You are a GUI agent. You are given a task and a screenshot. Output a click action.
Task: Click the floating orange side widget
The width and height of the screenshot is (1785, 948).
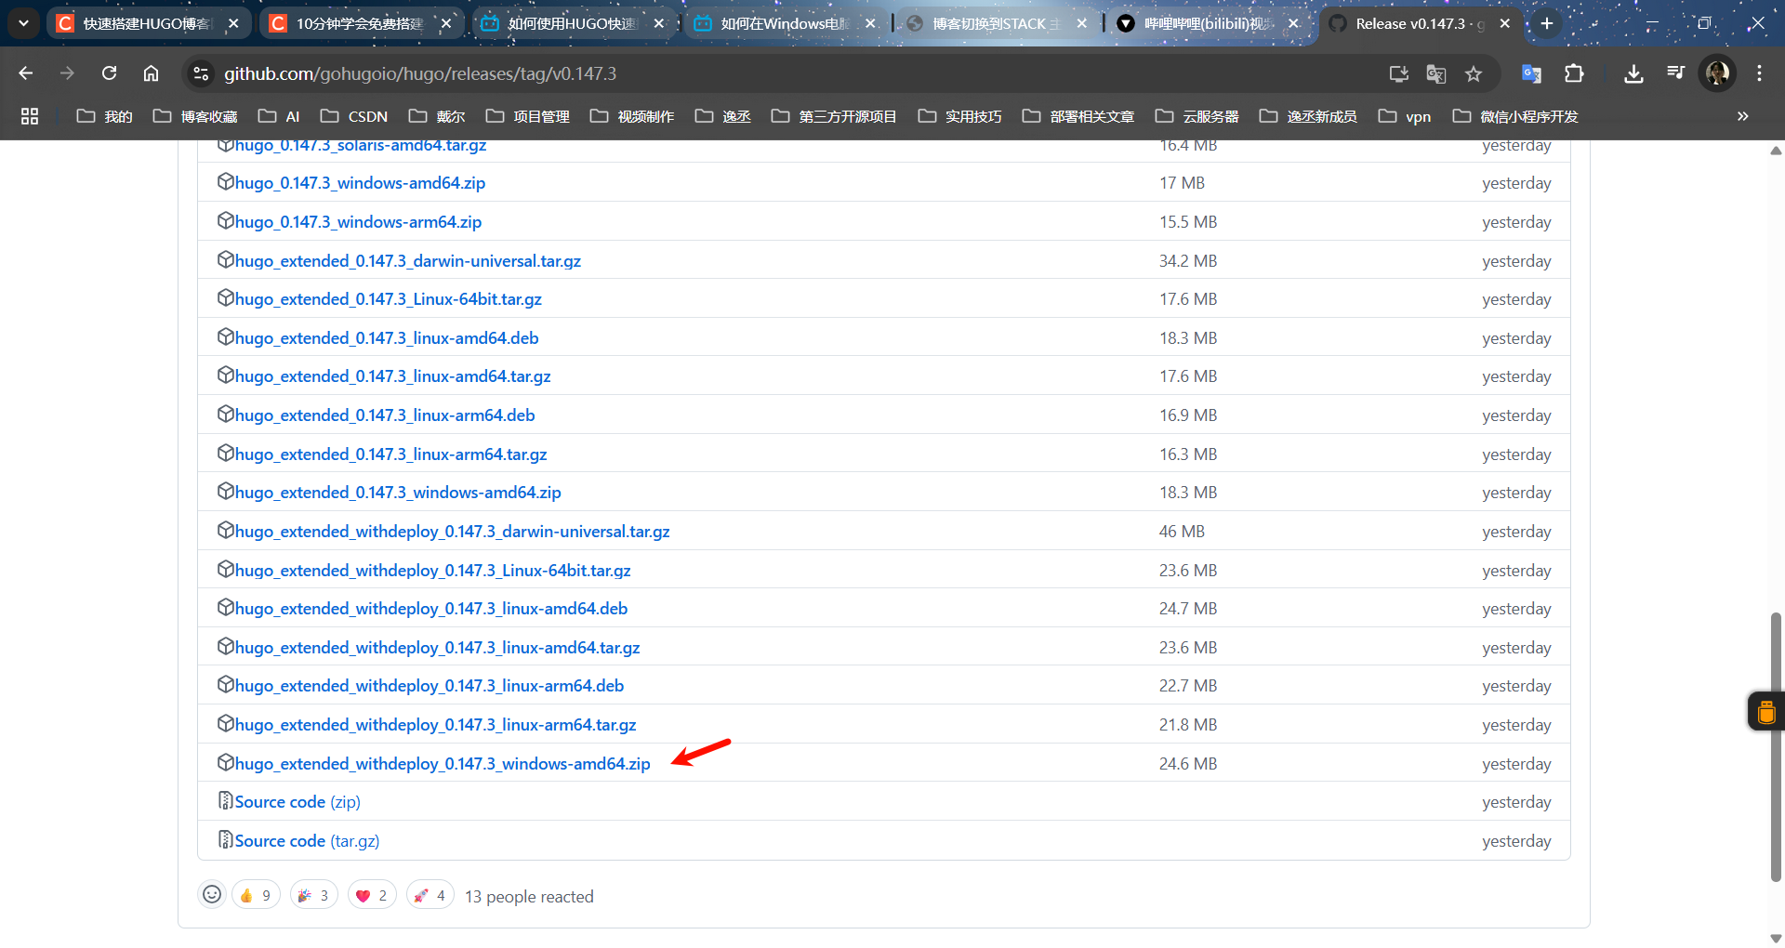click(x=1766, y=712)
